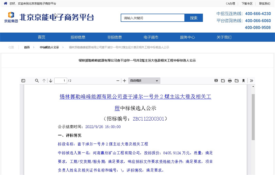Open the 自动缩放 zoom dropdown

[144, 81]
